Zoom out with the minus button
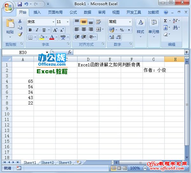The height and width of the screenshot is (173, 191). 145,168
